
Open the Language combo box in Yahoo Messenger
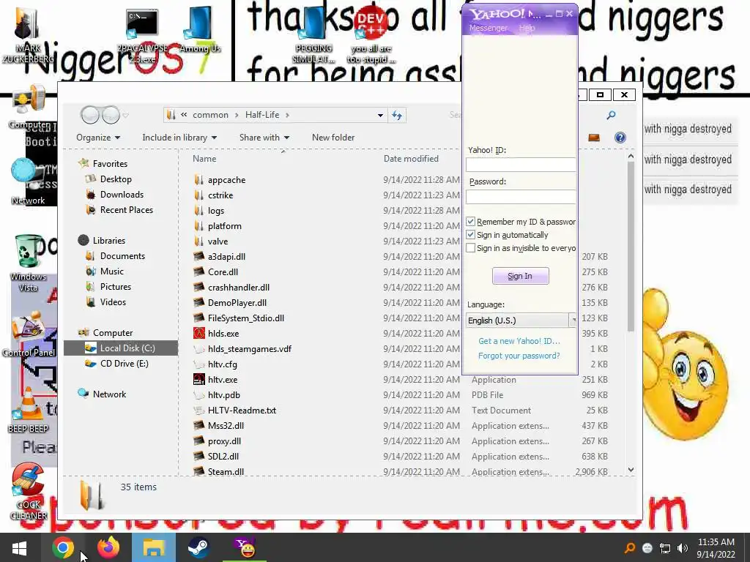[x=521, y=321]
